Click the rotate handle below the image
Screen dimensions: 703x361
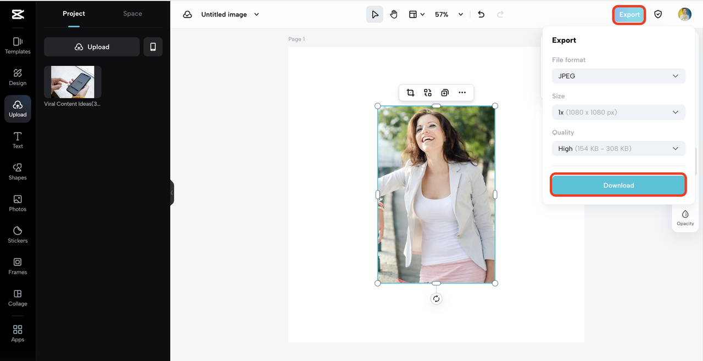pos(436,299)
